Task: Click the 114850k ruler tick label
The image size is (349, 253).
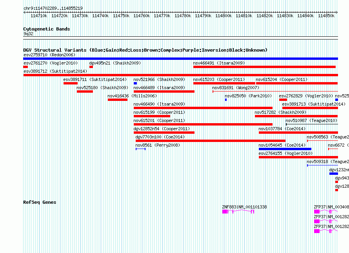Action: (326, 16)
